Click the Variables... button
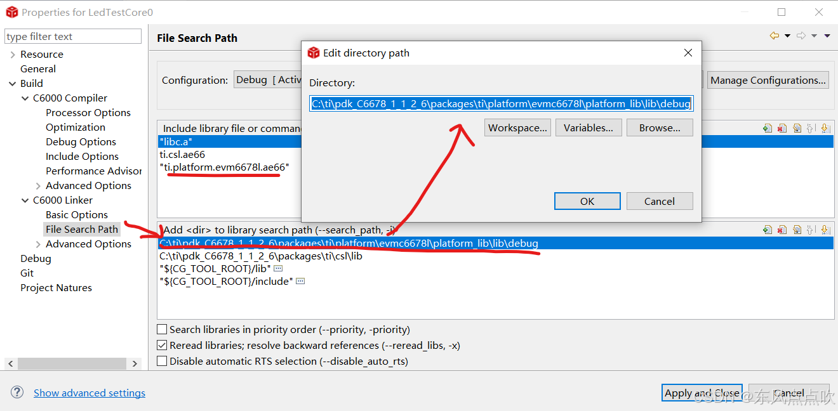This screenshot has width=838, height=411. tap(589, 127)
